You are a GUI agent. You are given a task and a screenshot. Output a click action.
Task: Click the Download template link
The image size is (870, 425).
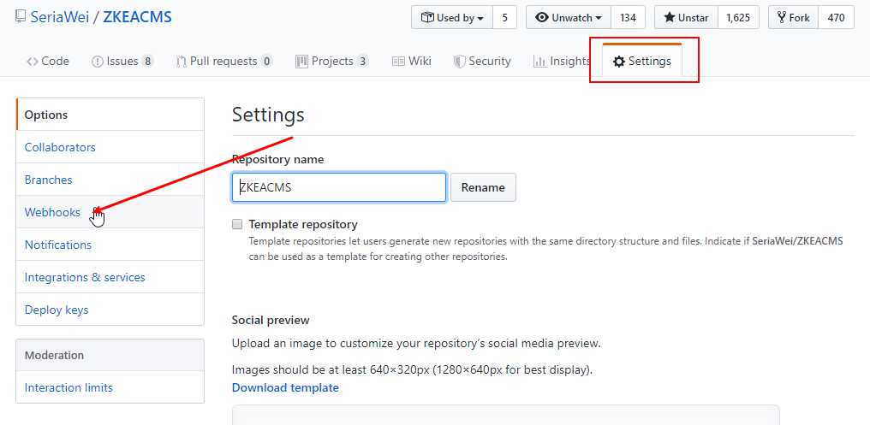[285, 387]
